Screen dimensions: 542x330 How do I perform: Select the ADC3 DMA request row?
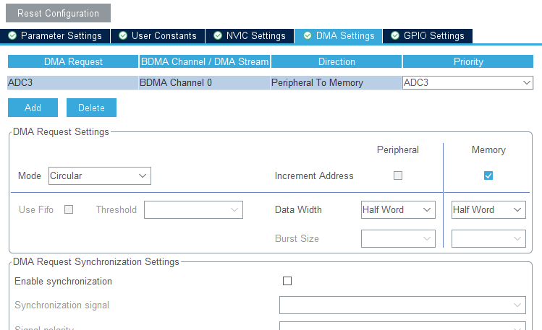point(72,82)
